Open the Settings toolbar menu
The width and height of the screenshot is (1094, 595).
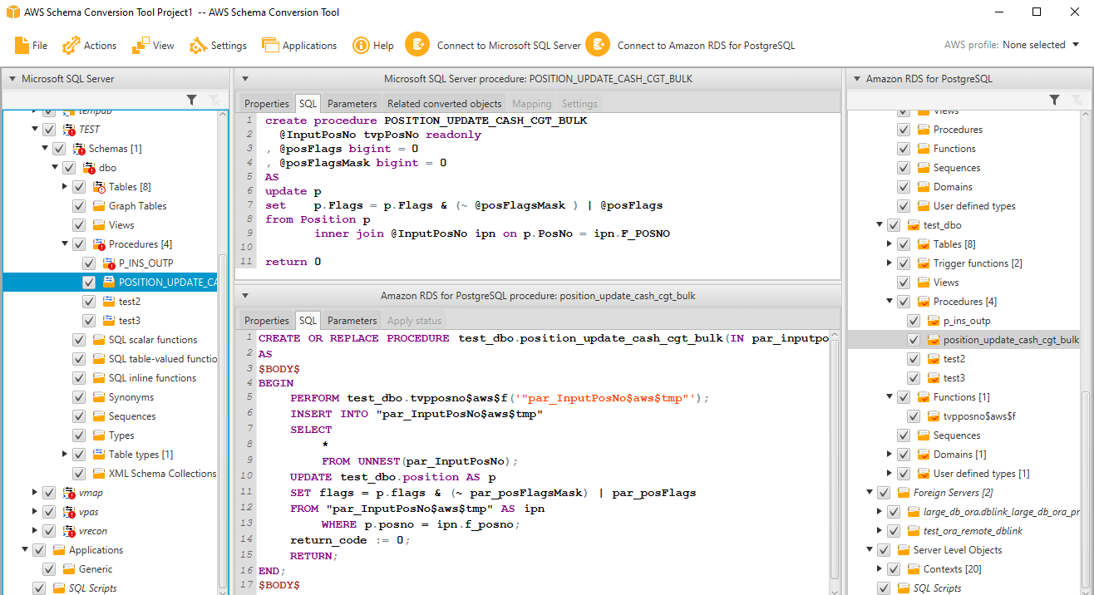coord(218,45)
